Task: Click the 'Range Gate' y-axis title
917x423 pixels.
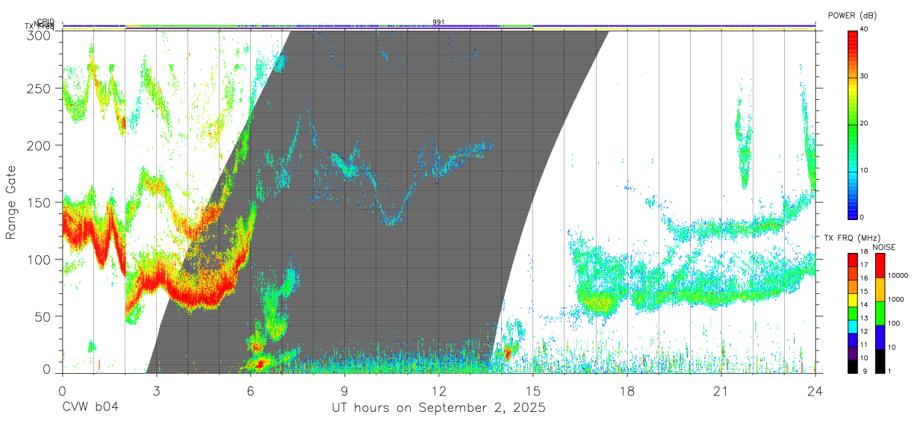Action: (x=11, y=202)
